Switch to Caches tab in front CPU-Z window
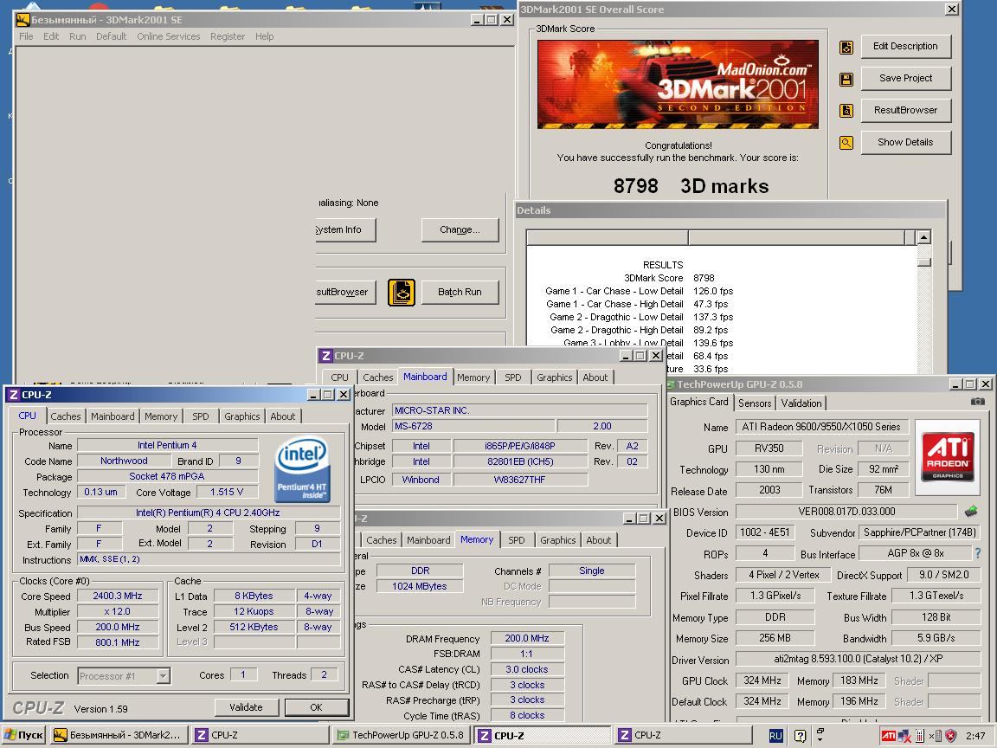Viewport: 997px width, 748px height. [x=66, y=416]
